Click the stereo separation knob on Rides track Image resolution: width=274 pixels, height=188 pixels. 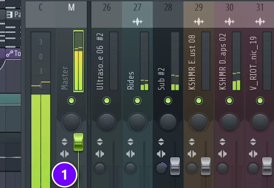pos(130,168)
